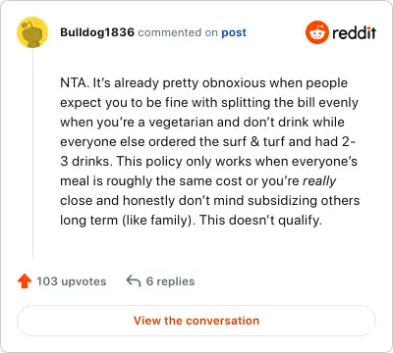Screen dimensions: 393x353
Task: Open the Bulldog1836 username profile link
Action: pyautogui.click(x=97, y=32)
